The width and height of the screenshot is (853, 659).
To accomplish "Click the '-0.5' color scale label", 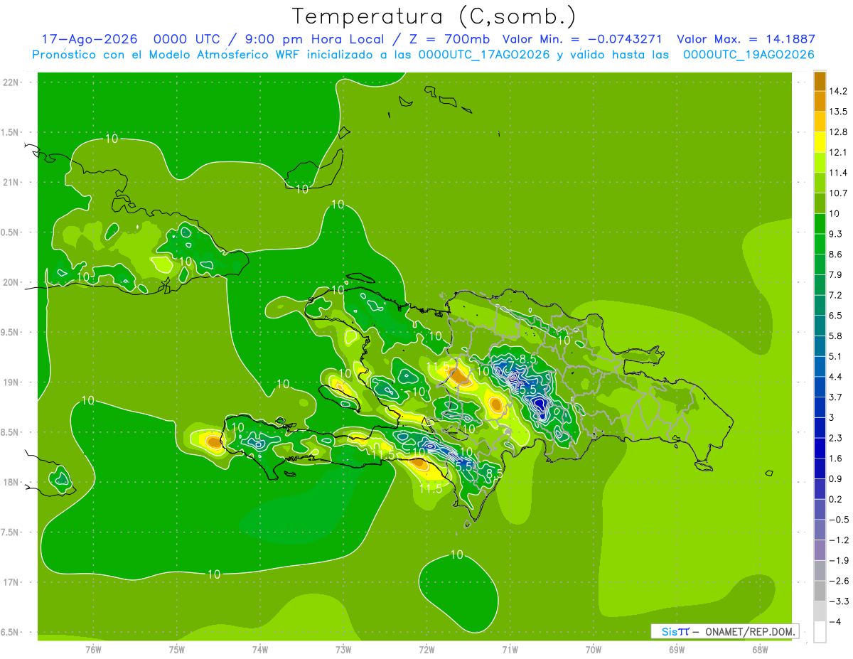I will click(x=839, y=520).
